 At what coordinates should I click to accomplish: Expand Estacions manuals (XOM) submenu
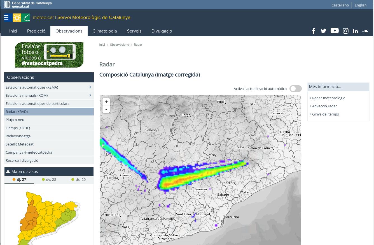tap(90, 95)
